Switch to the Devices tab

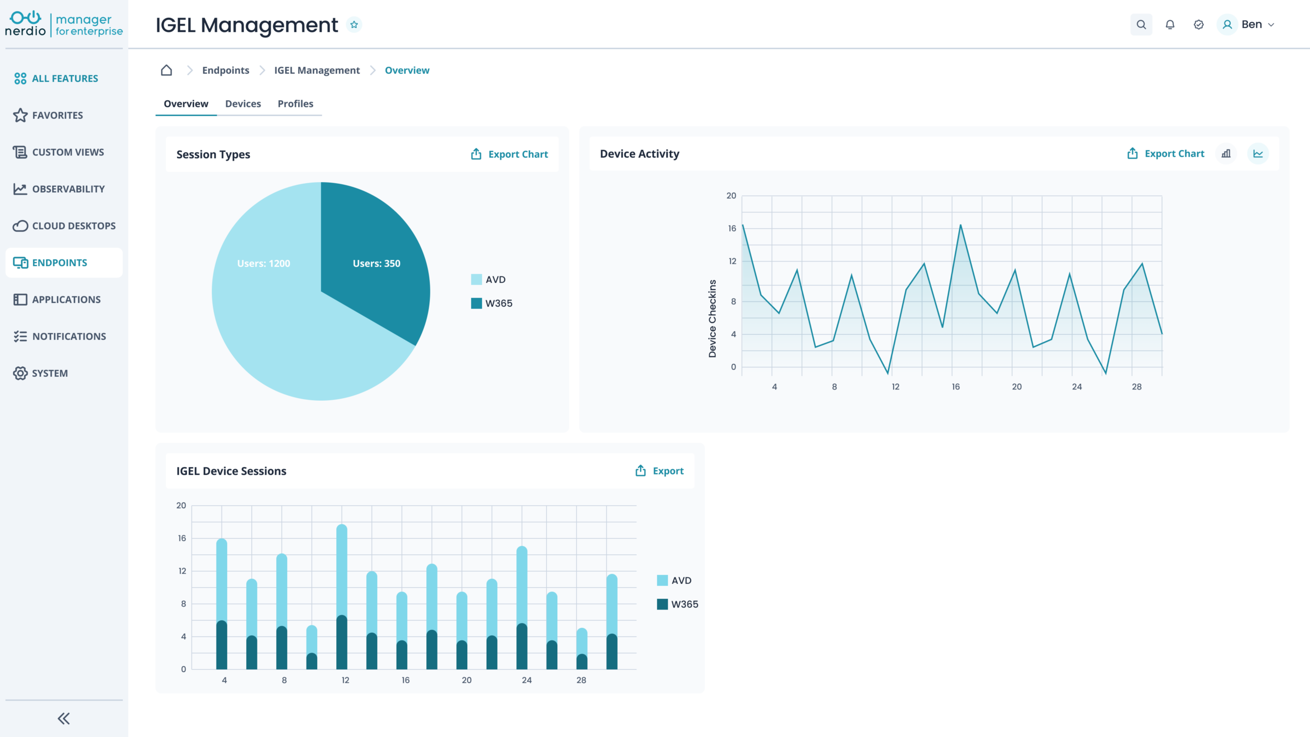[x=243, y=104]
